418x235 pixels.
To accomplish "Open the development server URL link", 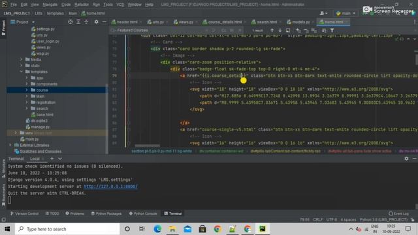I will [x=110, y=187].
